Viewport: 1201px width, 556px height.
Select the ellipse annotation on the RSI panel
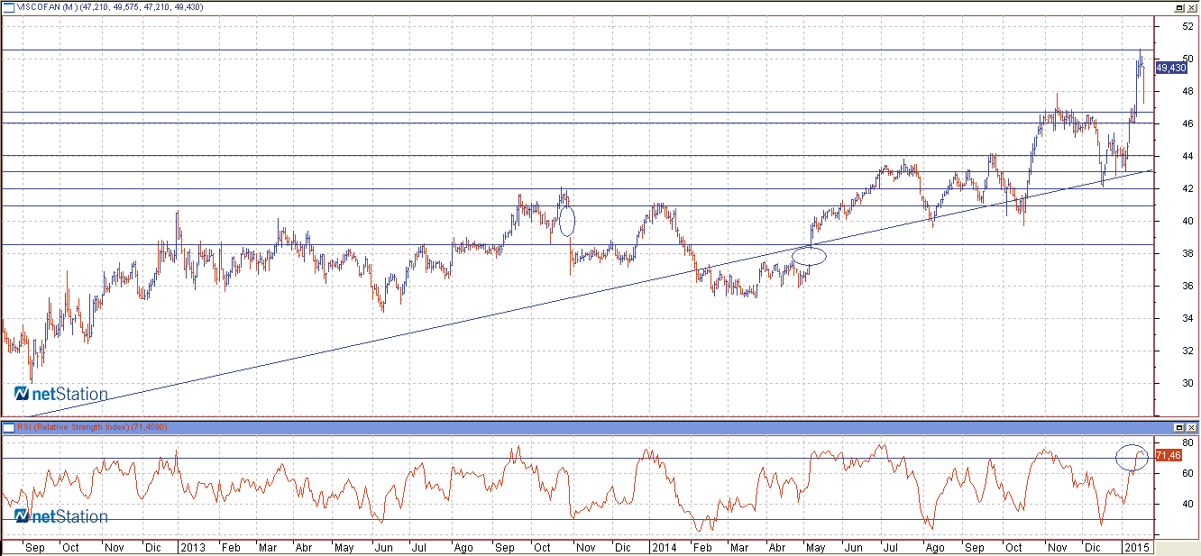tap(1132, 458)
